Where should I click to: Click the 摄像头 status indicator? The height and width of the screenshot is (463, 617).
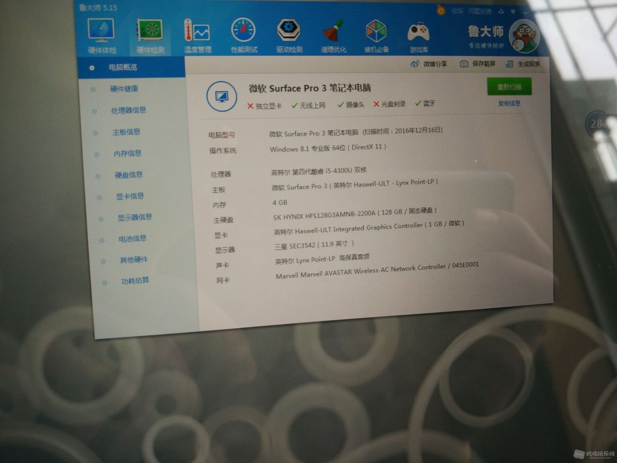point(351,105)
